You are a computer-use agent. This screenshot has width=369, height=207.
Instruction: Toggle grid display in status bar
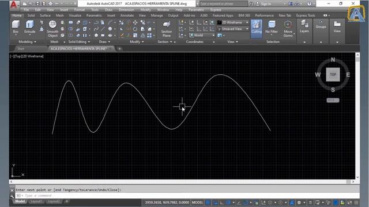click(x=208, y=202)
